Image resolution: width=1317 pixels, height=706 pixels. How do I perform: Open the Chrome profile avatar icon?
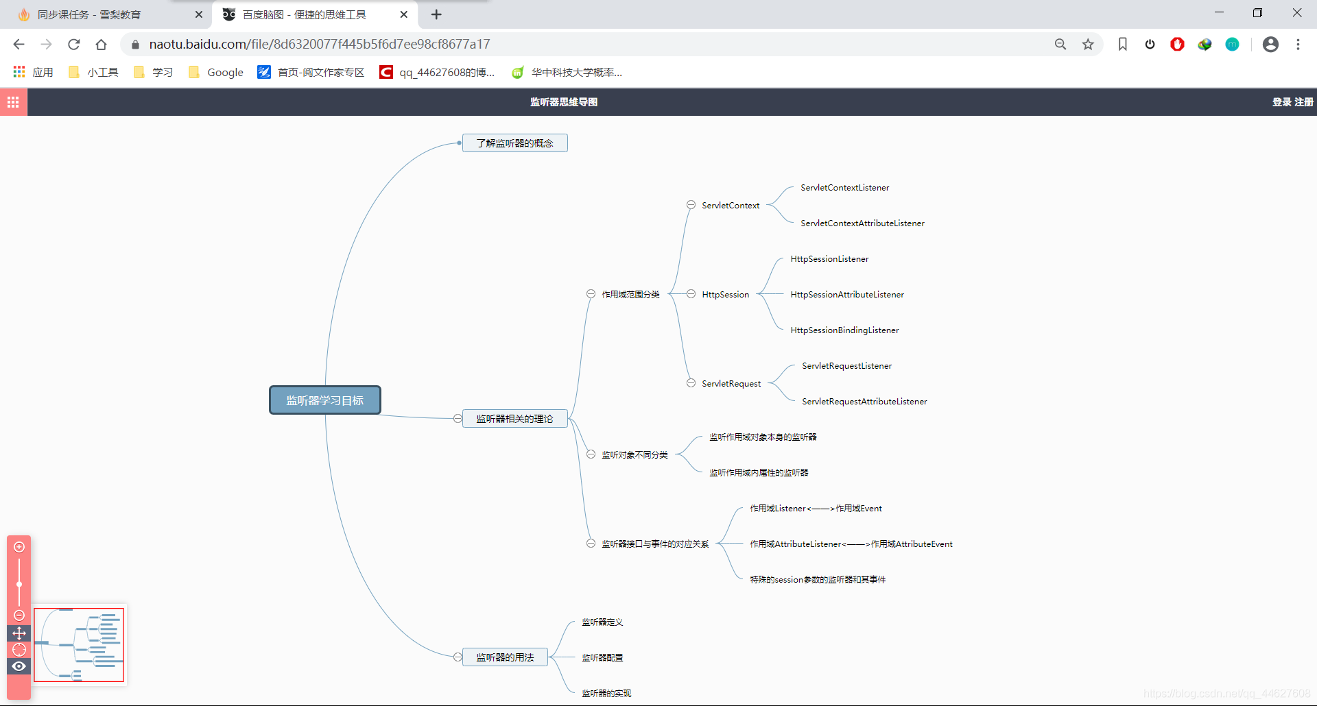[x=1270, y=45]
